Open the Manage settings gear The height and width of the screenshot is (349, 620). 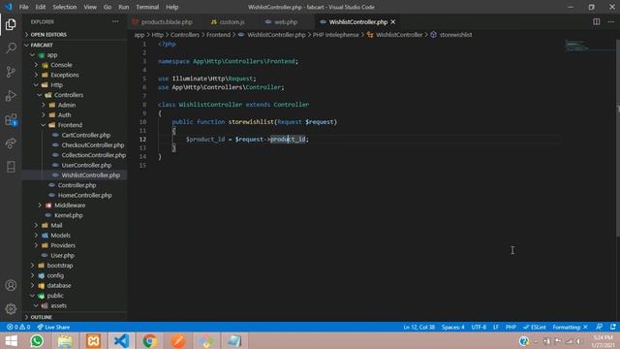click(11, 309)
